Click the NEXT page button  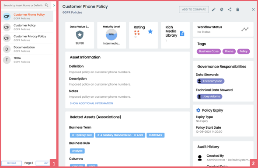pyautogui.click(x=43, y=163)
